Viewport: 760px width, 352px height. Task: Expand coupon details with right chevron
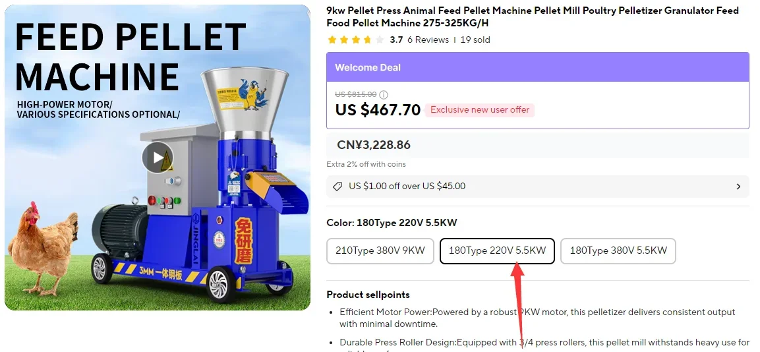point(738,187)
